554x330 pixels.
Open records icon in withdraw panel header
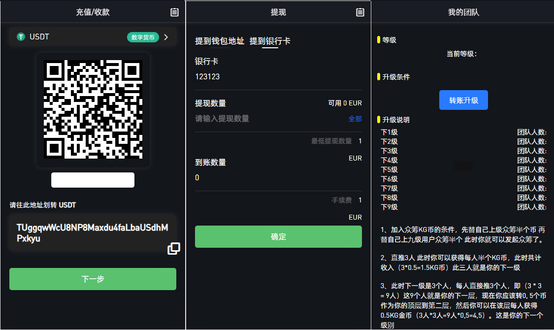point(360,12)
